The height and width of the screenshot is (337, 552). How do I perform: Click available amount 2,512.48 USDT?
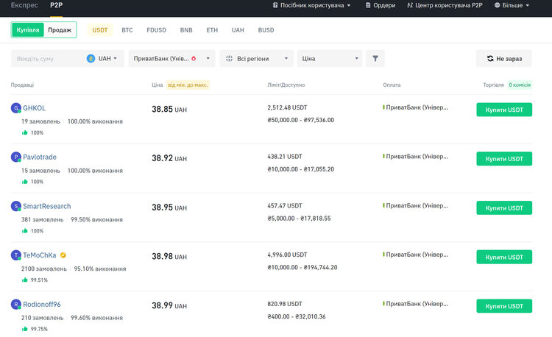pos(287,107)
